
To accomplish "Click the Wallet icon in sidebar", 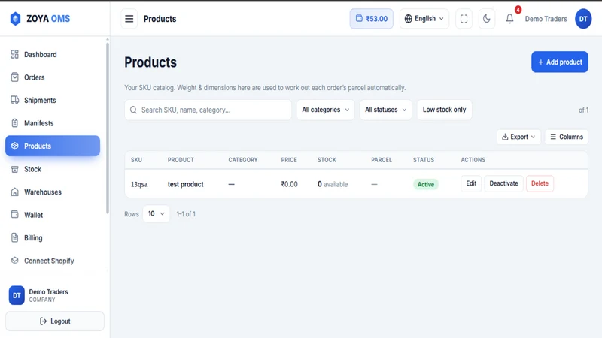I will [x=14, y=215].
